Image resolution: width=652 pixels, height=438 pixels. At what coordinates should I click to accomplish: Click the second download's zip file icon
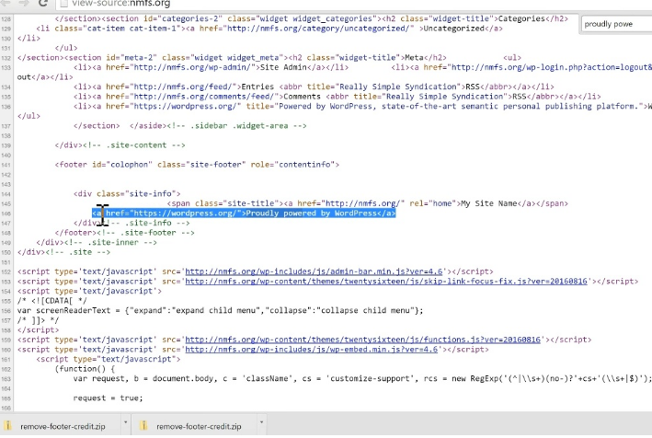143,425
